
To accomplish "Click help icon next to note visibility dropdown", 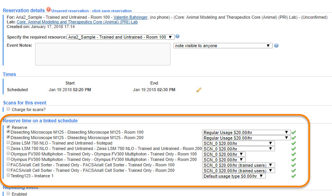I will point(276,46).
